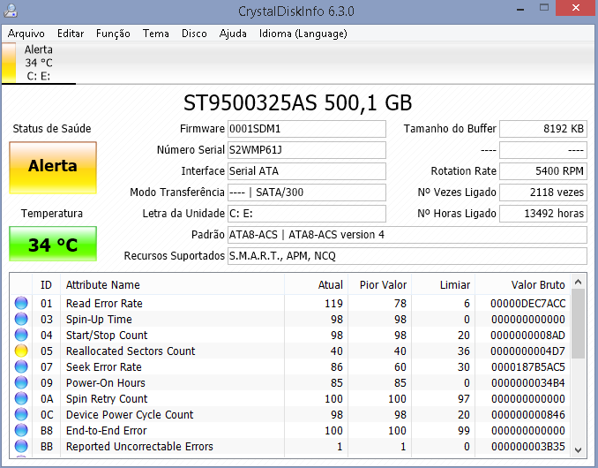
Task: Click the blue status orb for Seek Error Rate
Action: tap(21, 366)
